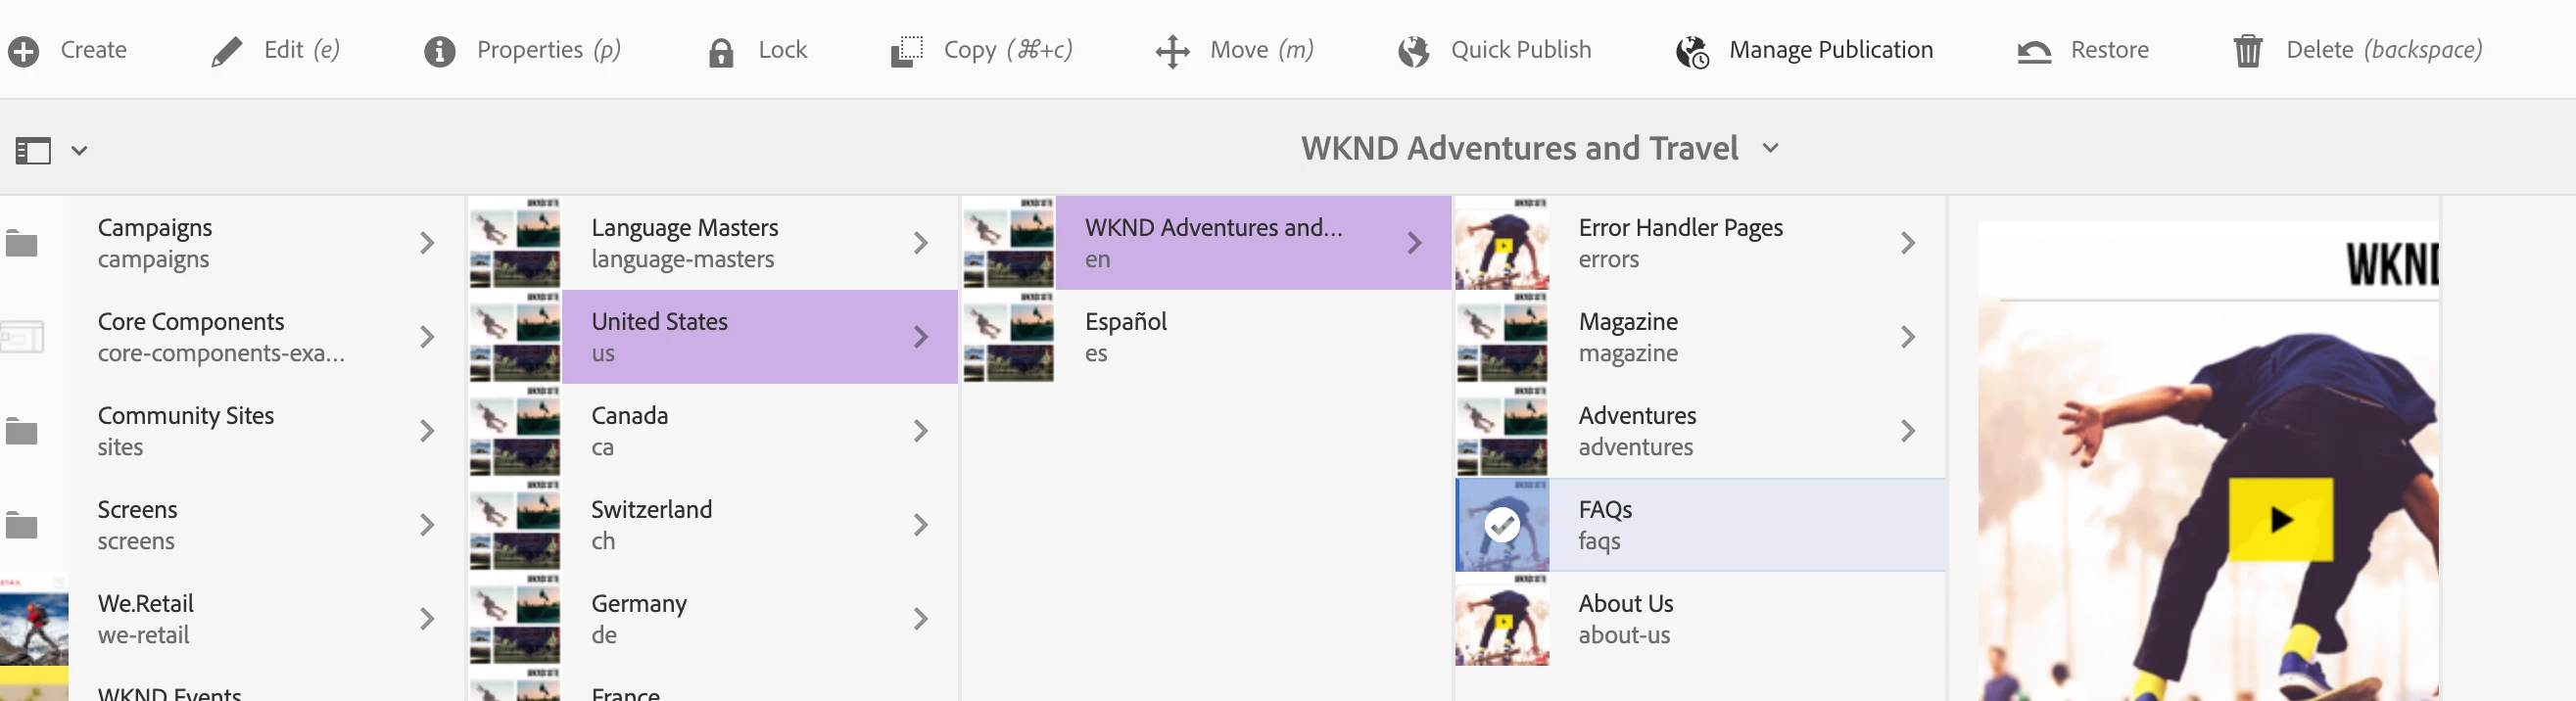
Task: Expand the Germany chevron
Action: coord(920,619)
